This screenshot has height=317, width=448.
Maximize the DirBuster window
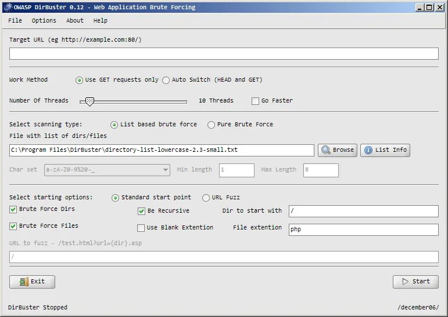coord(429,8)
